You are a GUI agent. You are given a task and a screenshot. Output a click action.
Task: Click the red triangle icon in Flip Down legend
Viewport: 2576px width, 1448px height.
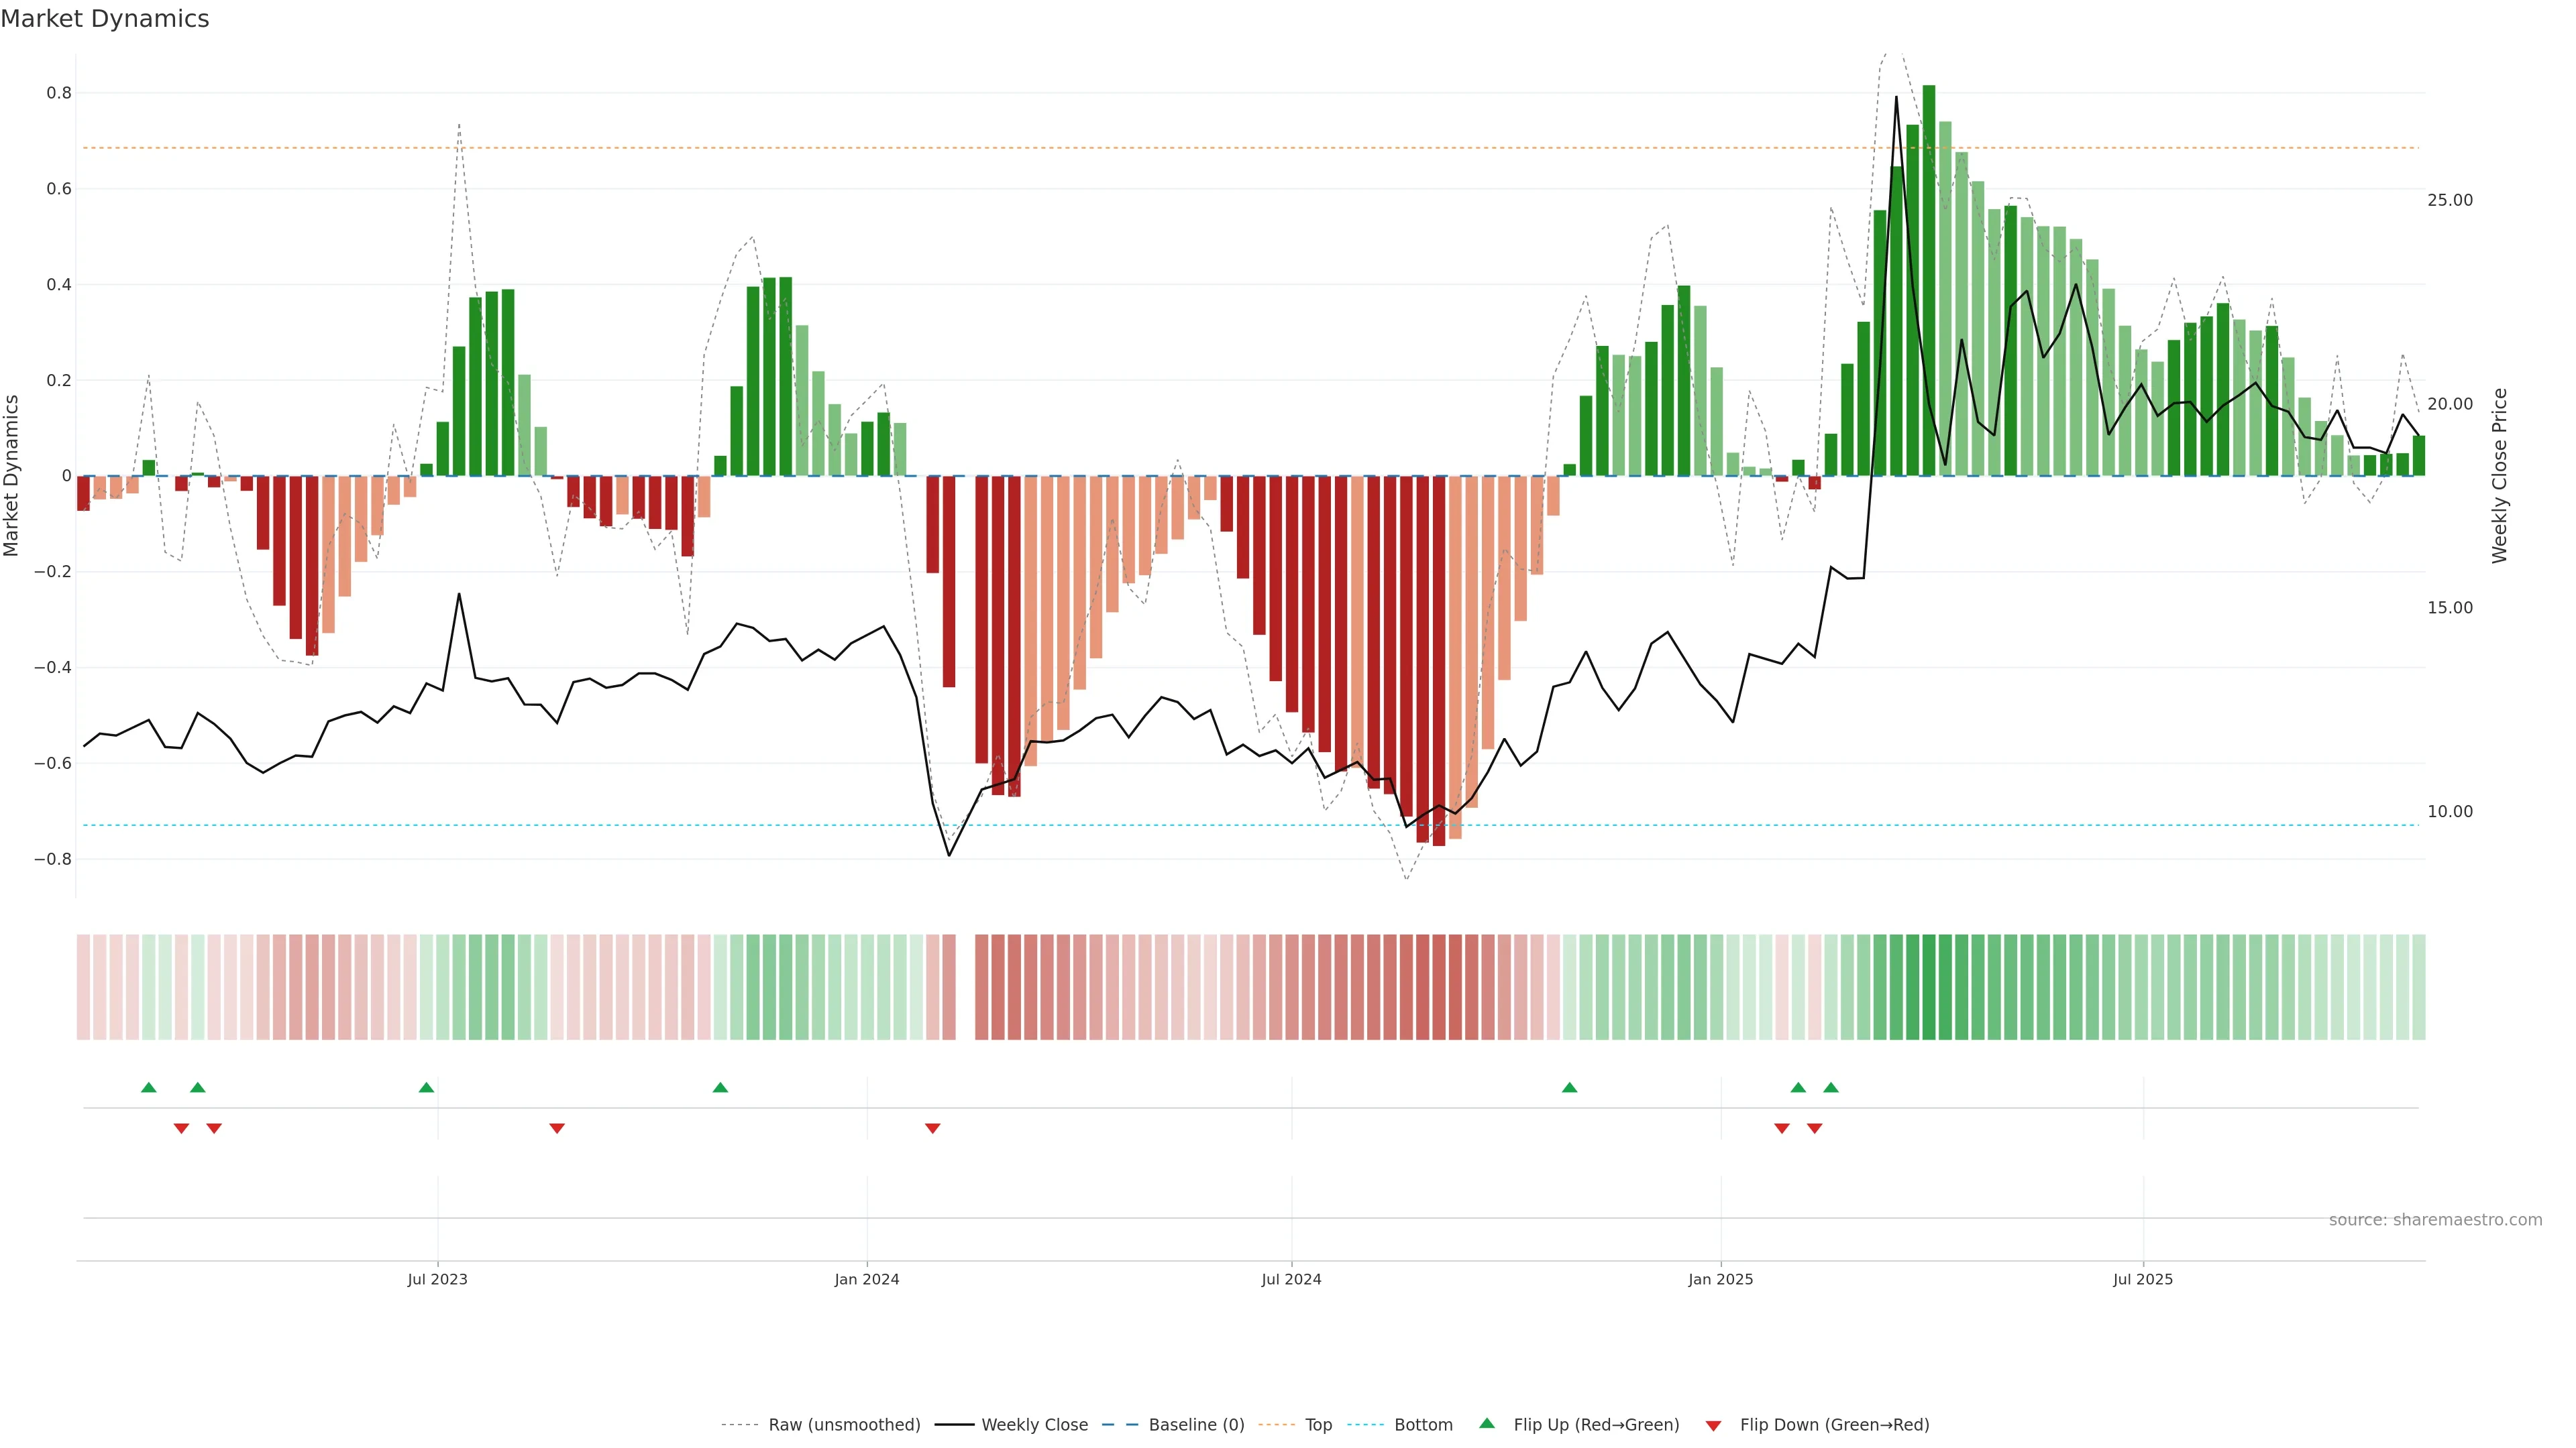(x=1713, y=1425)
